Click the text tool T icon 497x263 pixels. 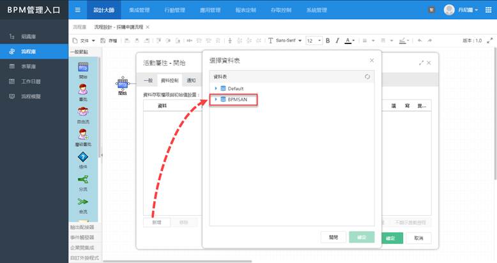pos(270,41)
